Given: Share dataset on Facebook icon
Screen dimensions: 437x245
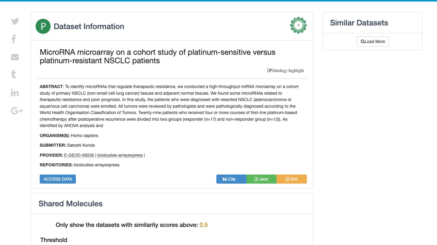Looking at the screenshot, I should (14, 39).
